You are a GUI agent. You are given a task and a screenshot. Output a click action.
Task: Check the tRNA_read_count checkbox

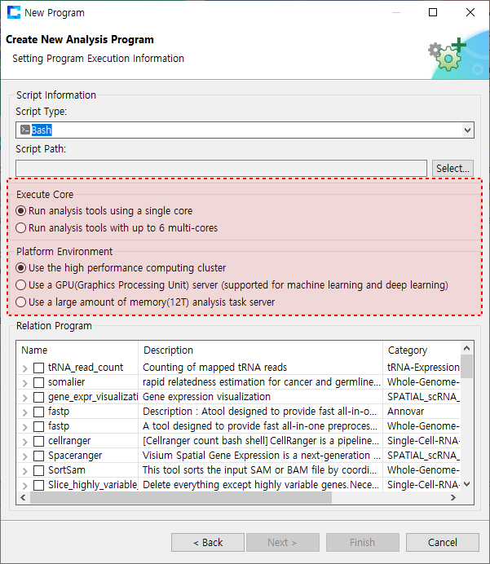[38, 368]
